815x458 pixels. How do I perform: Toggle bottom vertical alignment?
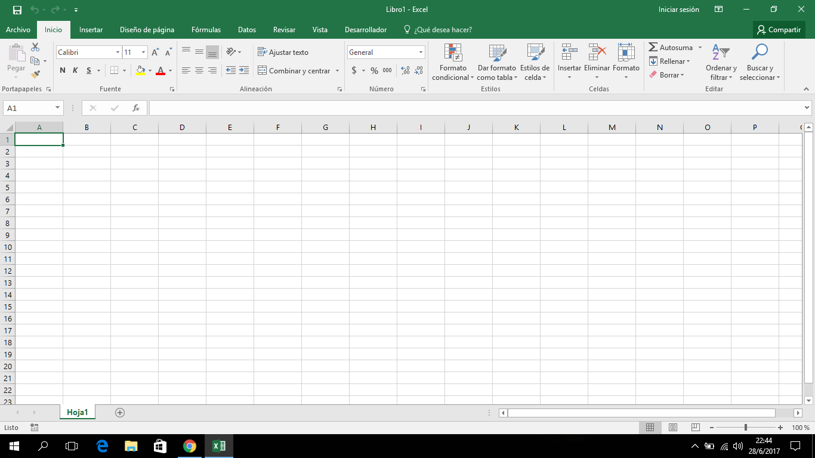(212, 52)
